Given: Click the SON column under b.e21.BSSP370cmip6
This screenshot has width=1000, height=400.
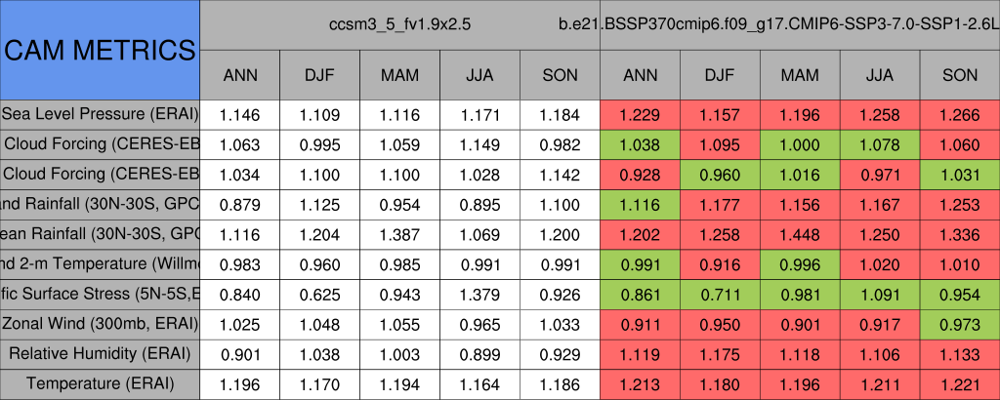Looking at the screenshot, I should [x=960, y=75].
